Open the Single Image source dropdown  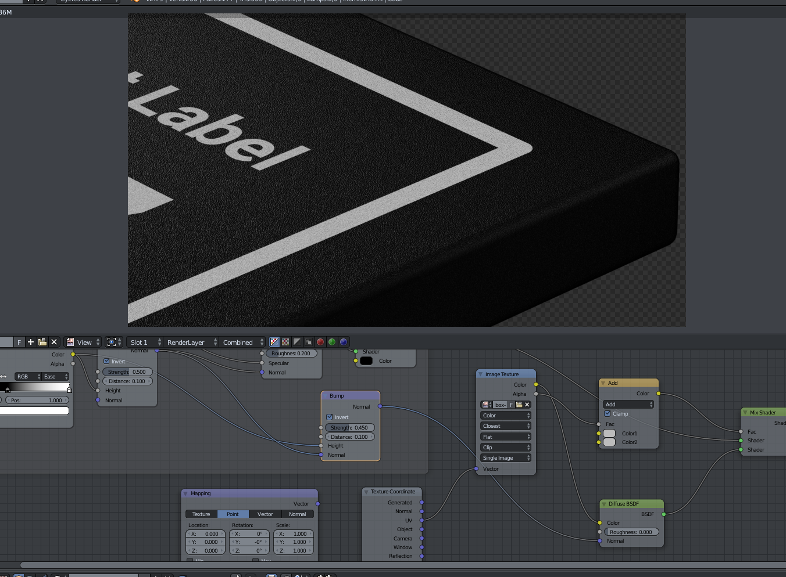(x=506, y=457)
